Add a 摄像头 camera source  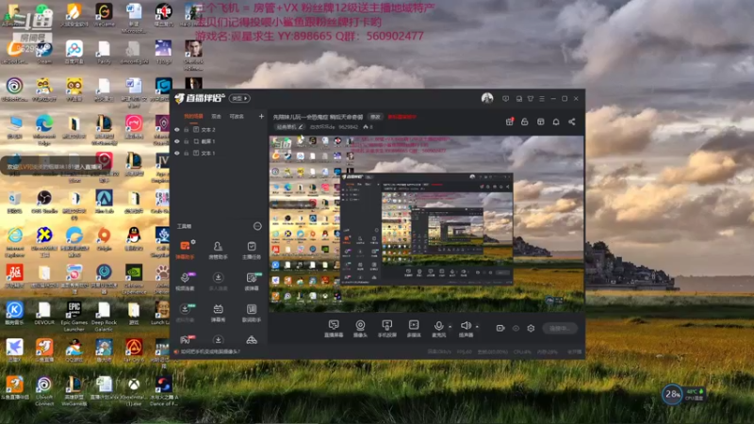[360, 328]
